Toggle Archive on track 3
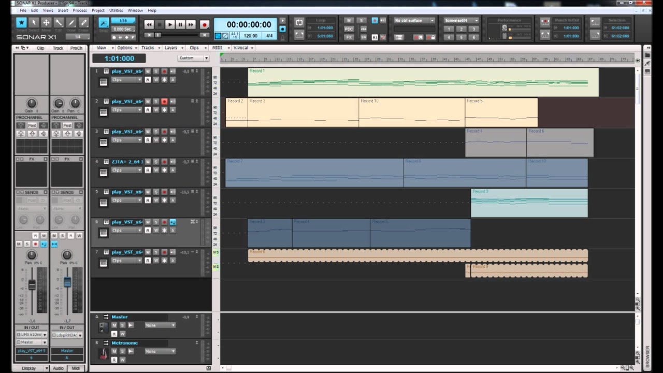Image resolution: width=663 pixels, height=373 pixels. 172,140
